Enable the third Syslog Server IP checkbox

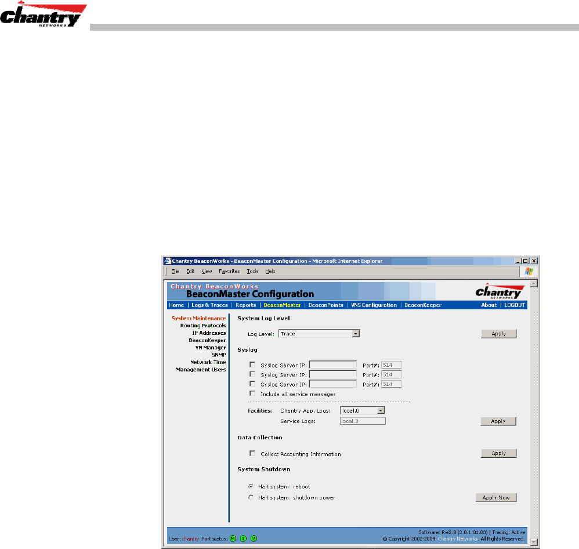(252, 384)
